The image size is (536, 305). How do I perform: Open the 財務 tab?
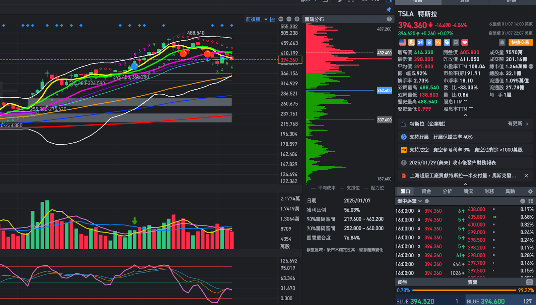pos(489,191)
